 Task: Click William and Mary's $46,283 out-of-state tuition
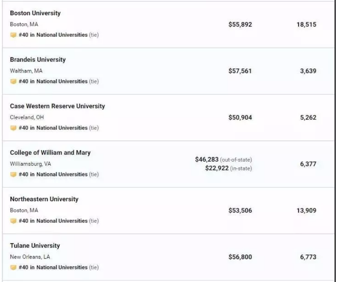click(207, 159)
